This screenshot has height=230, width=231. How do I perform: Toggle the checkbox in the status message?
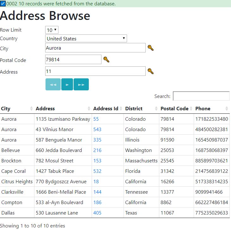3,3
